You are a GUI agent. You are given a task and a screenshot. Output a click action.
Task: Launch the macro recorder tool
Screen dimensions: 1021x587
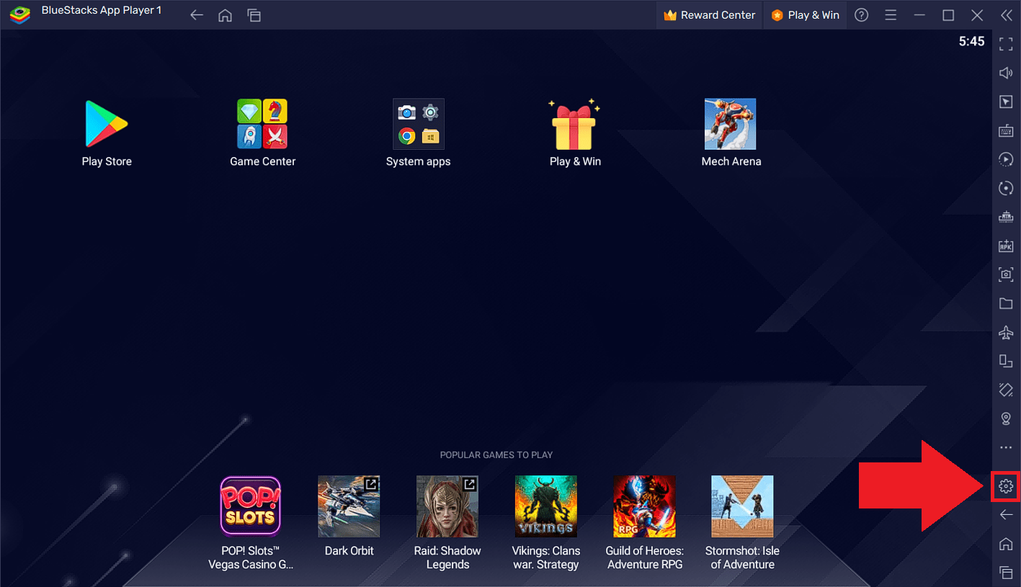[1006, 159]
